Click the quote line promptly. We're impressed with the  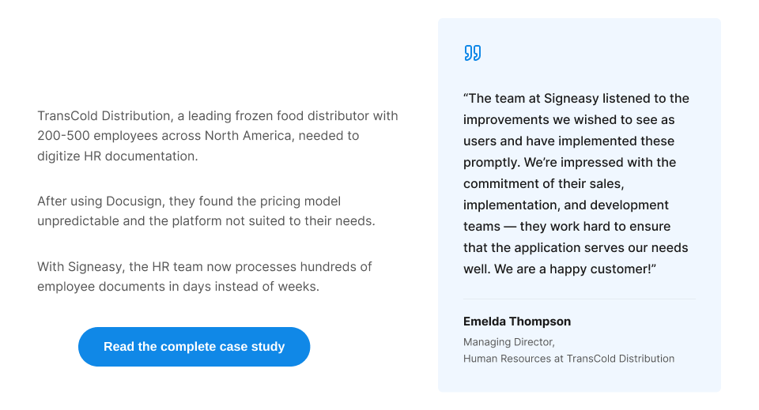570,163
